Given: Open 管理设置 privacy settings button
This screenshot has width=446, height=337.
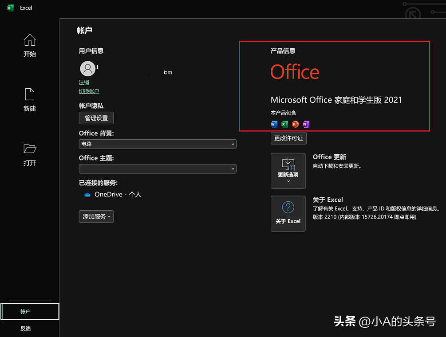Looking at the screenshot, I should pyautogui.click(x=96, y=118).
